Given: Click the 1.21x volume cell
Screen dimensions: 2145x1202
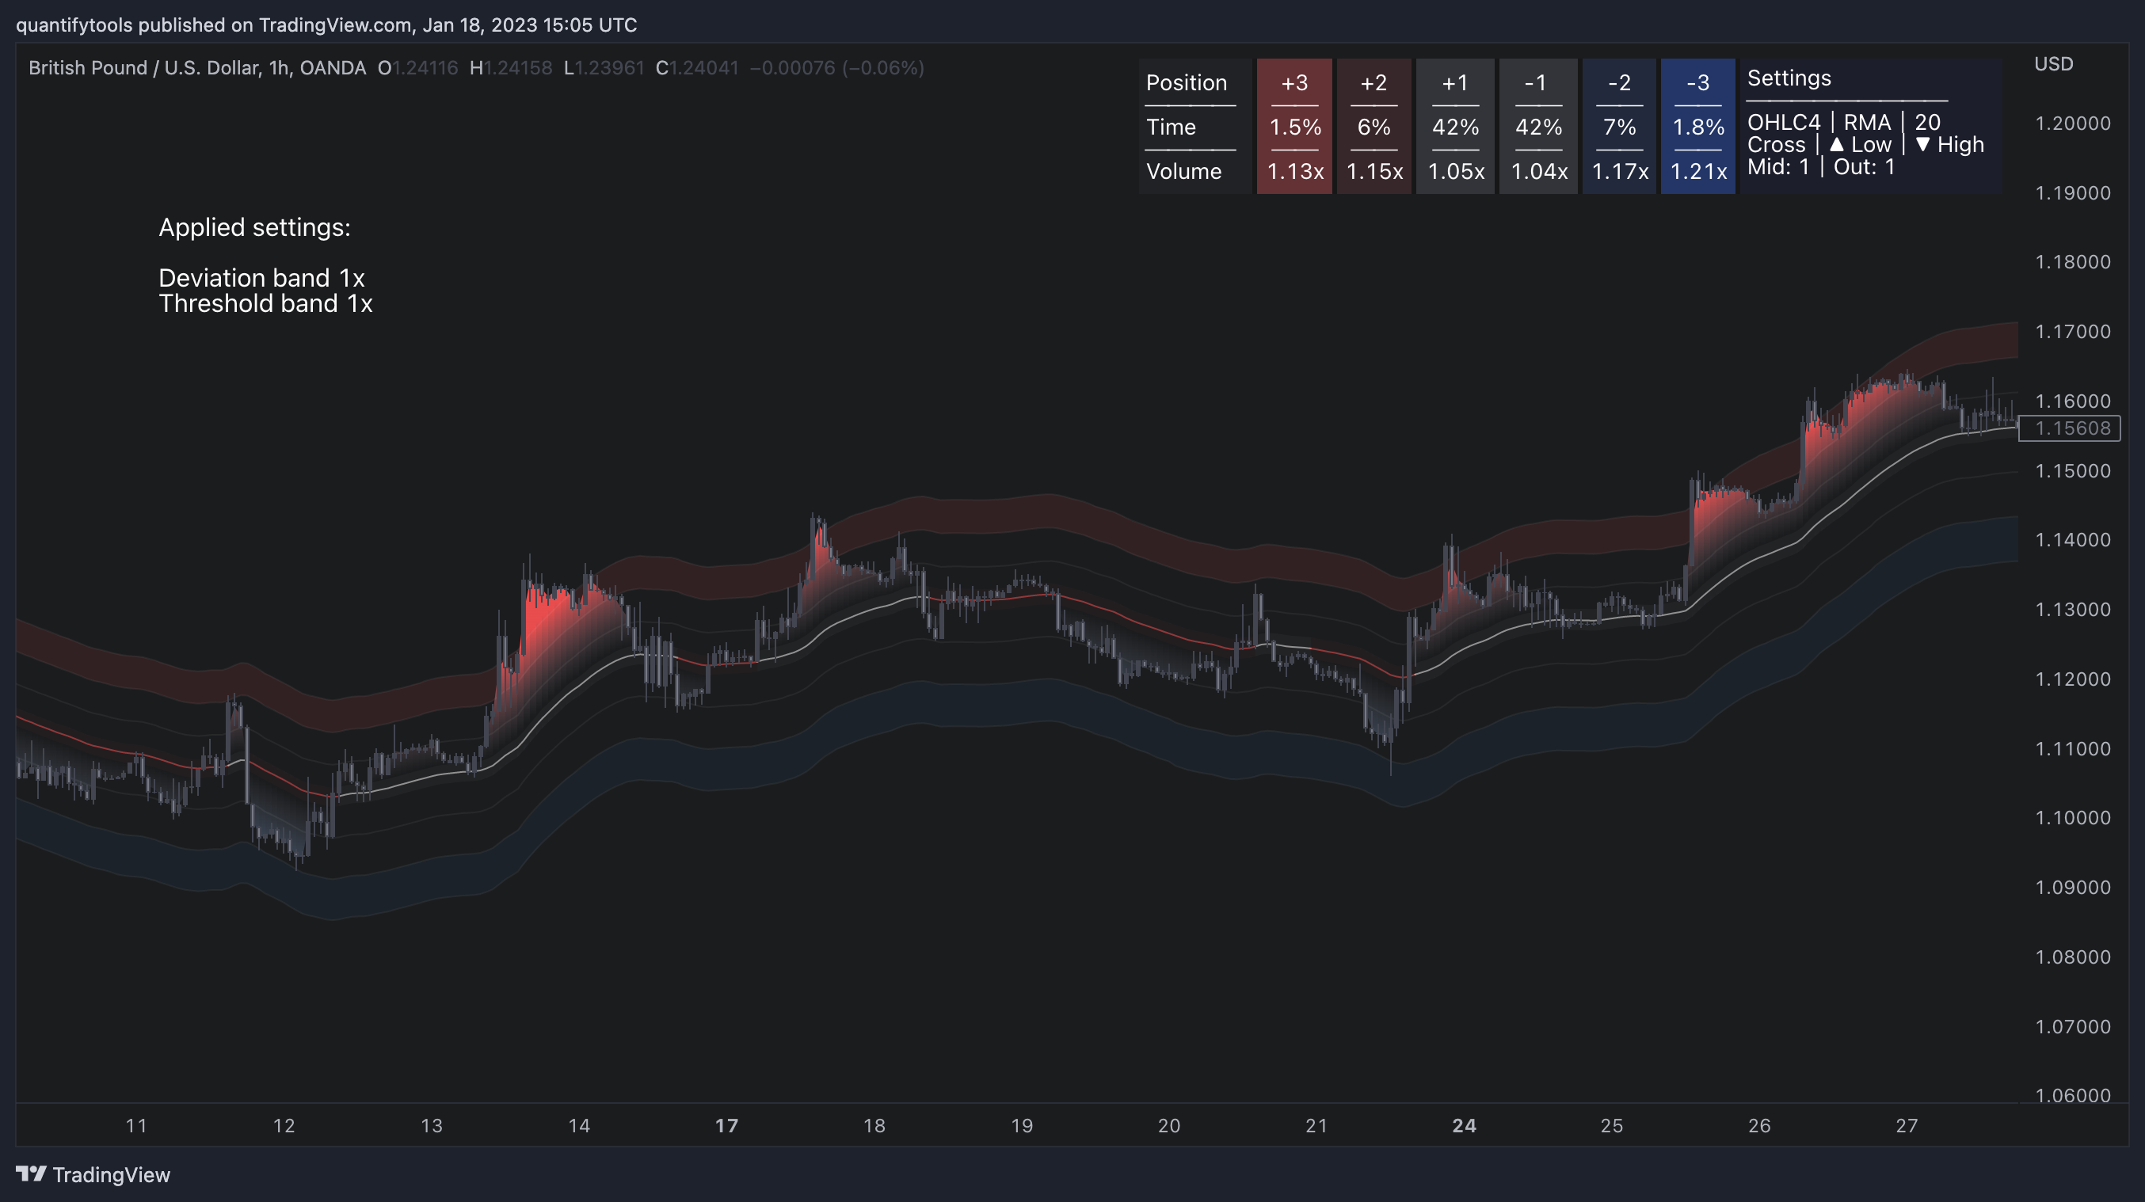Looking at the screenshot, I should coord(1697,172).
